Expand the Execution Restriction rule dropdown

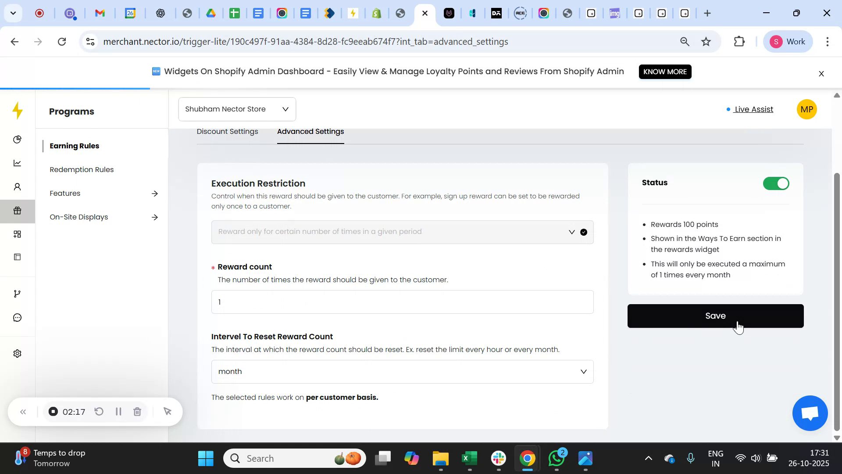(x=571, y=232)
